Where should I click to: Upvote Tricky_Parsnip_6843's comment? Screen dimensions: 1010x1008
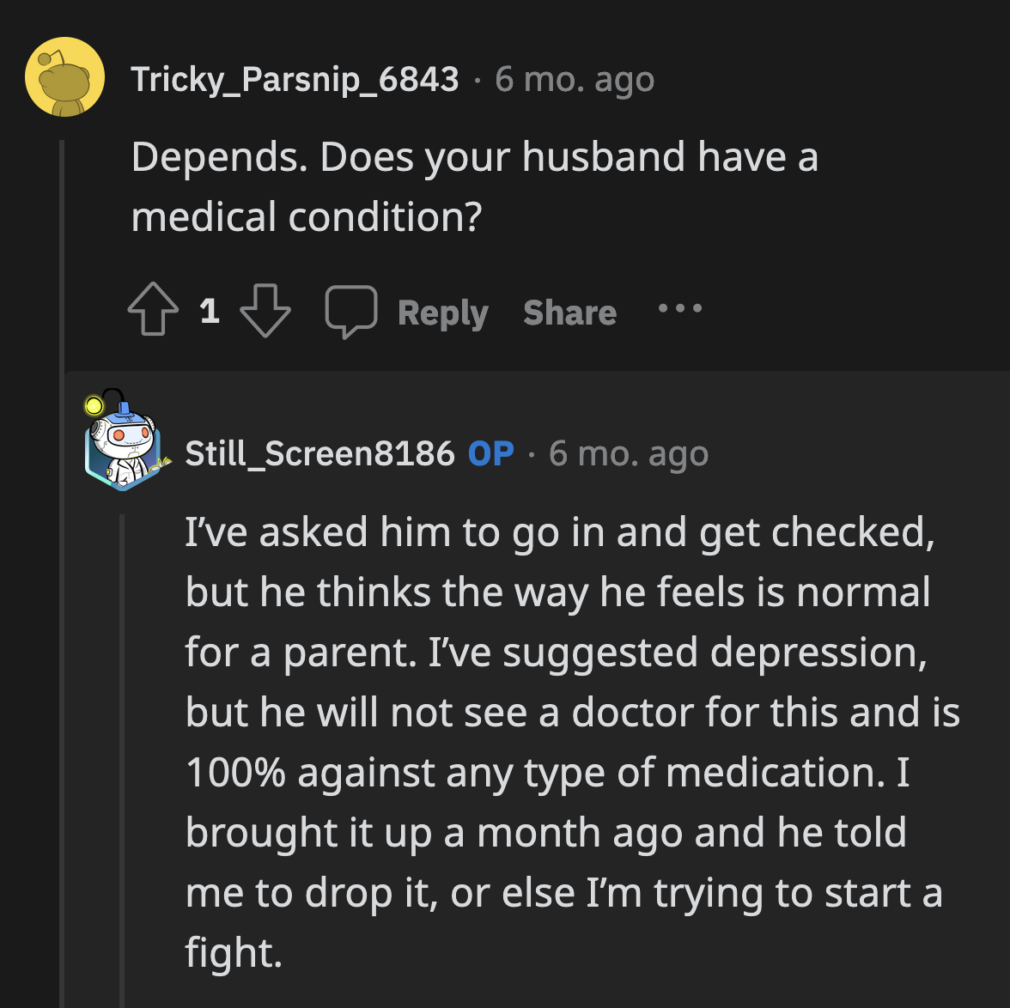pos(152,311)
